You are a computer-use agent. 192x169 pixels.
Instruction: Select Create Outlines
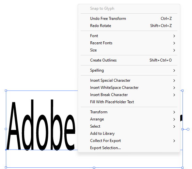(x=129, y=60)
